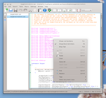Click the scissors Cut icon in the toolbar
The height and width of the screenshot is (98, 106).
coord(30,10)
